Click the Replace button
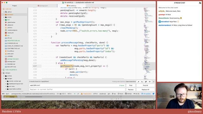Viewport: 203px width, 114px height. [131, 89]
